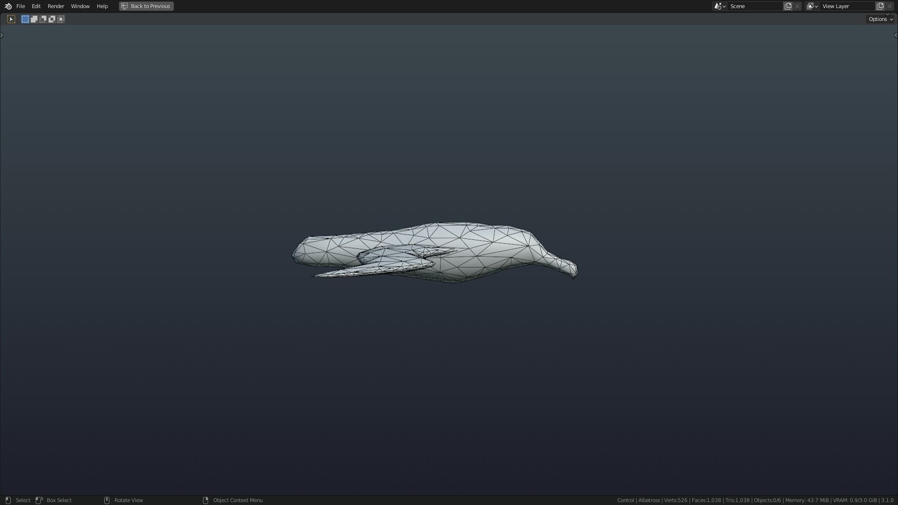Click the 'Object Context Menu' status text

[238, 500]
